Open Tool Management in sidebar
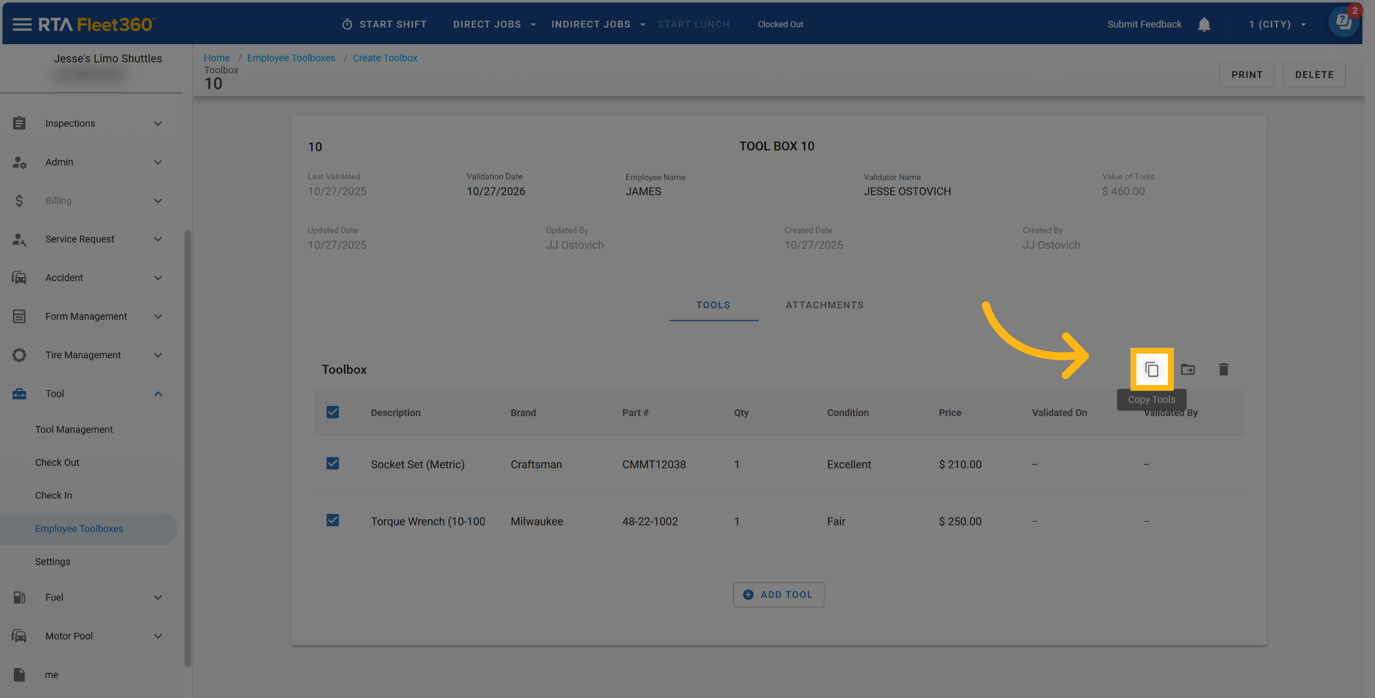 [x=74, y=429]
